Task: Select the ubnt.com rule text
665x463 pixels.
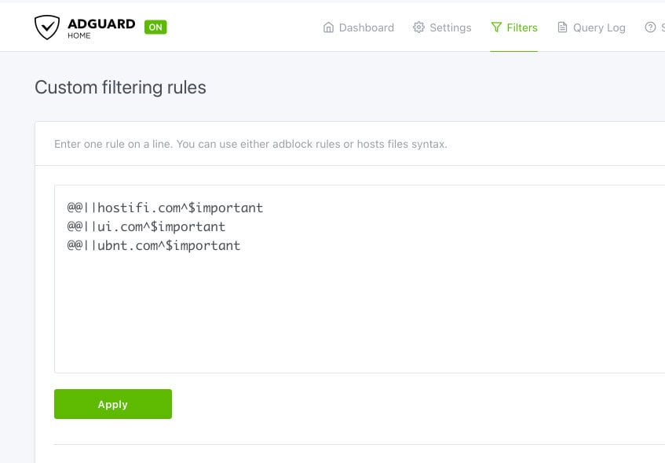Action: tap(153, 245)
